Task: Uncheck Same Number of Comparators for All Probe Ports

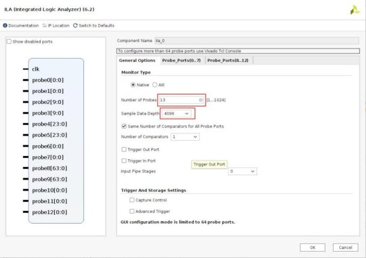Action: point(124,126)
